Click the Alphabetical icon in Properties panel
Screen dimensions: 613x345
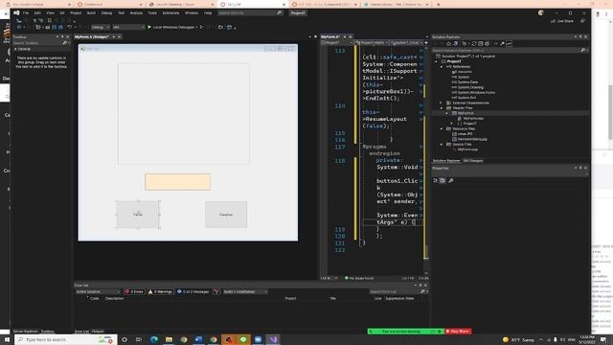[x=443, y=181]
